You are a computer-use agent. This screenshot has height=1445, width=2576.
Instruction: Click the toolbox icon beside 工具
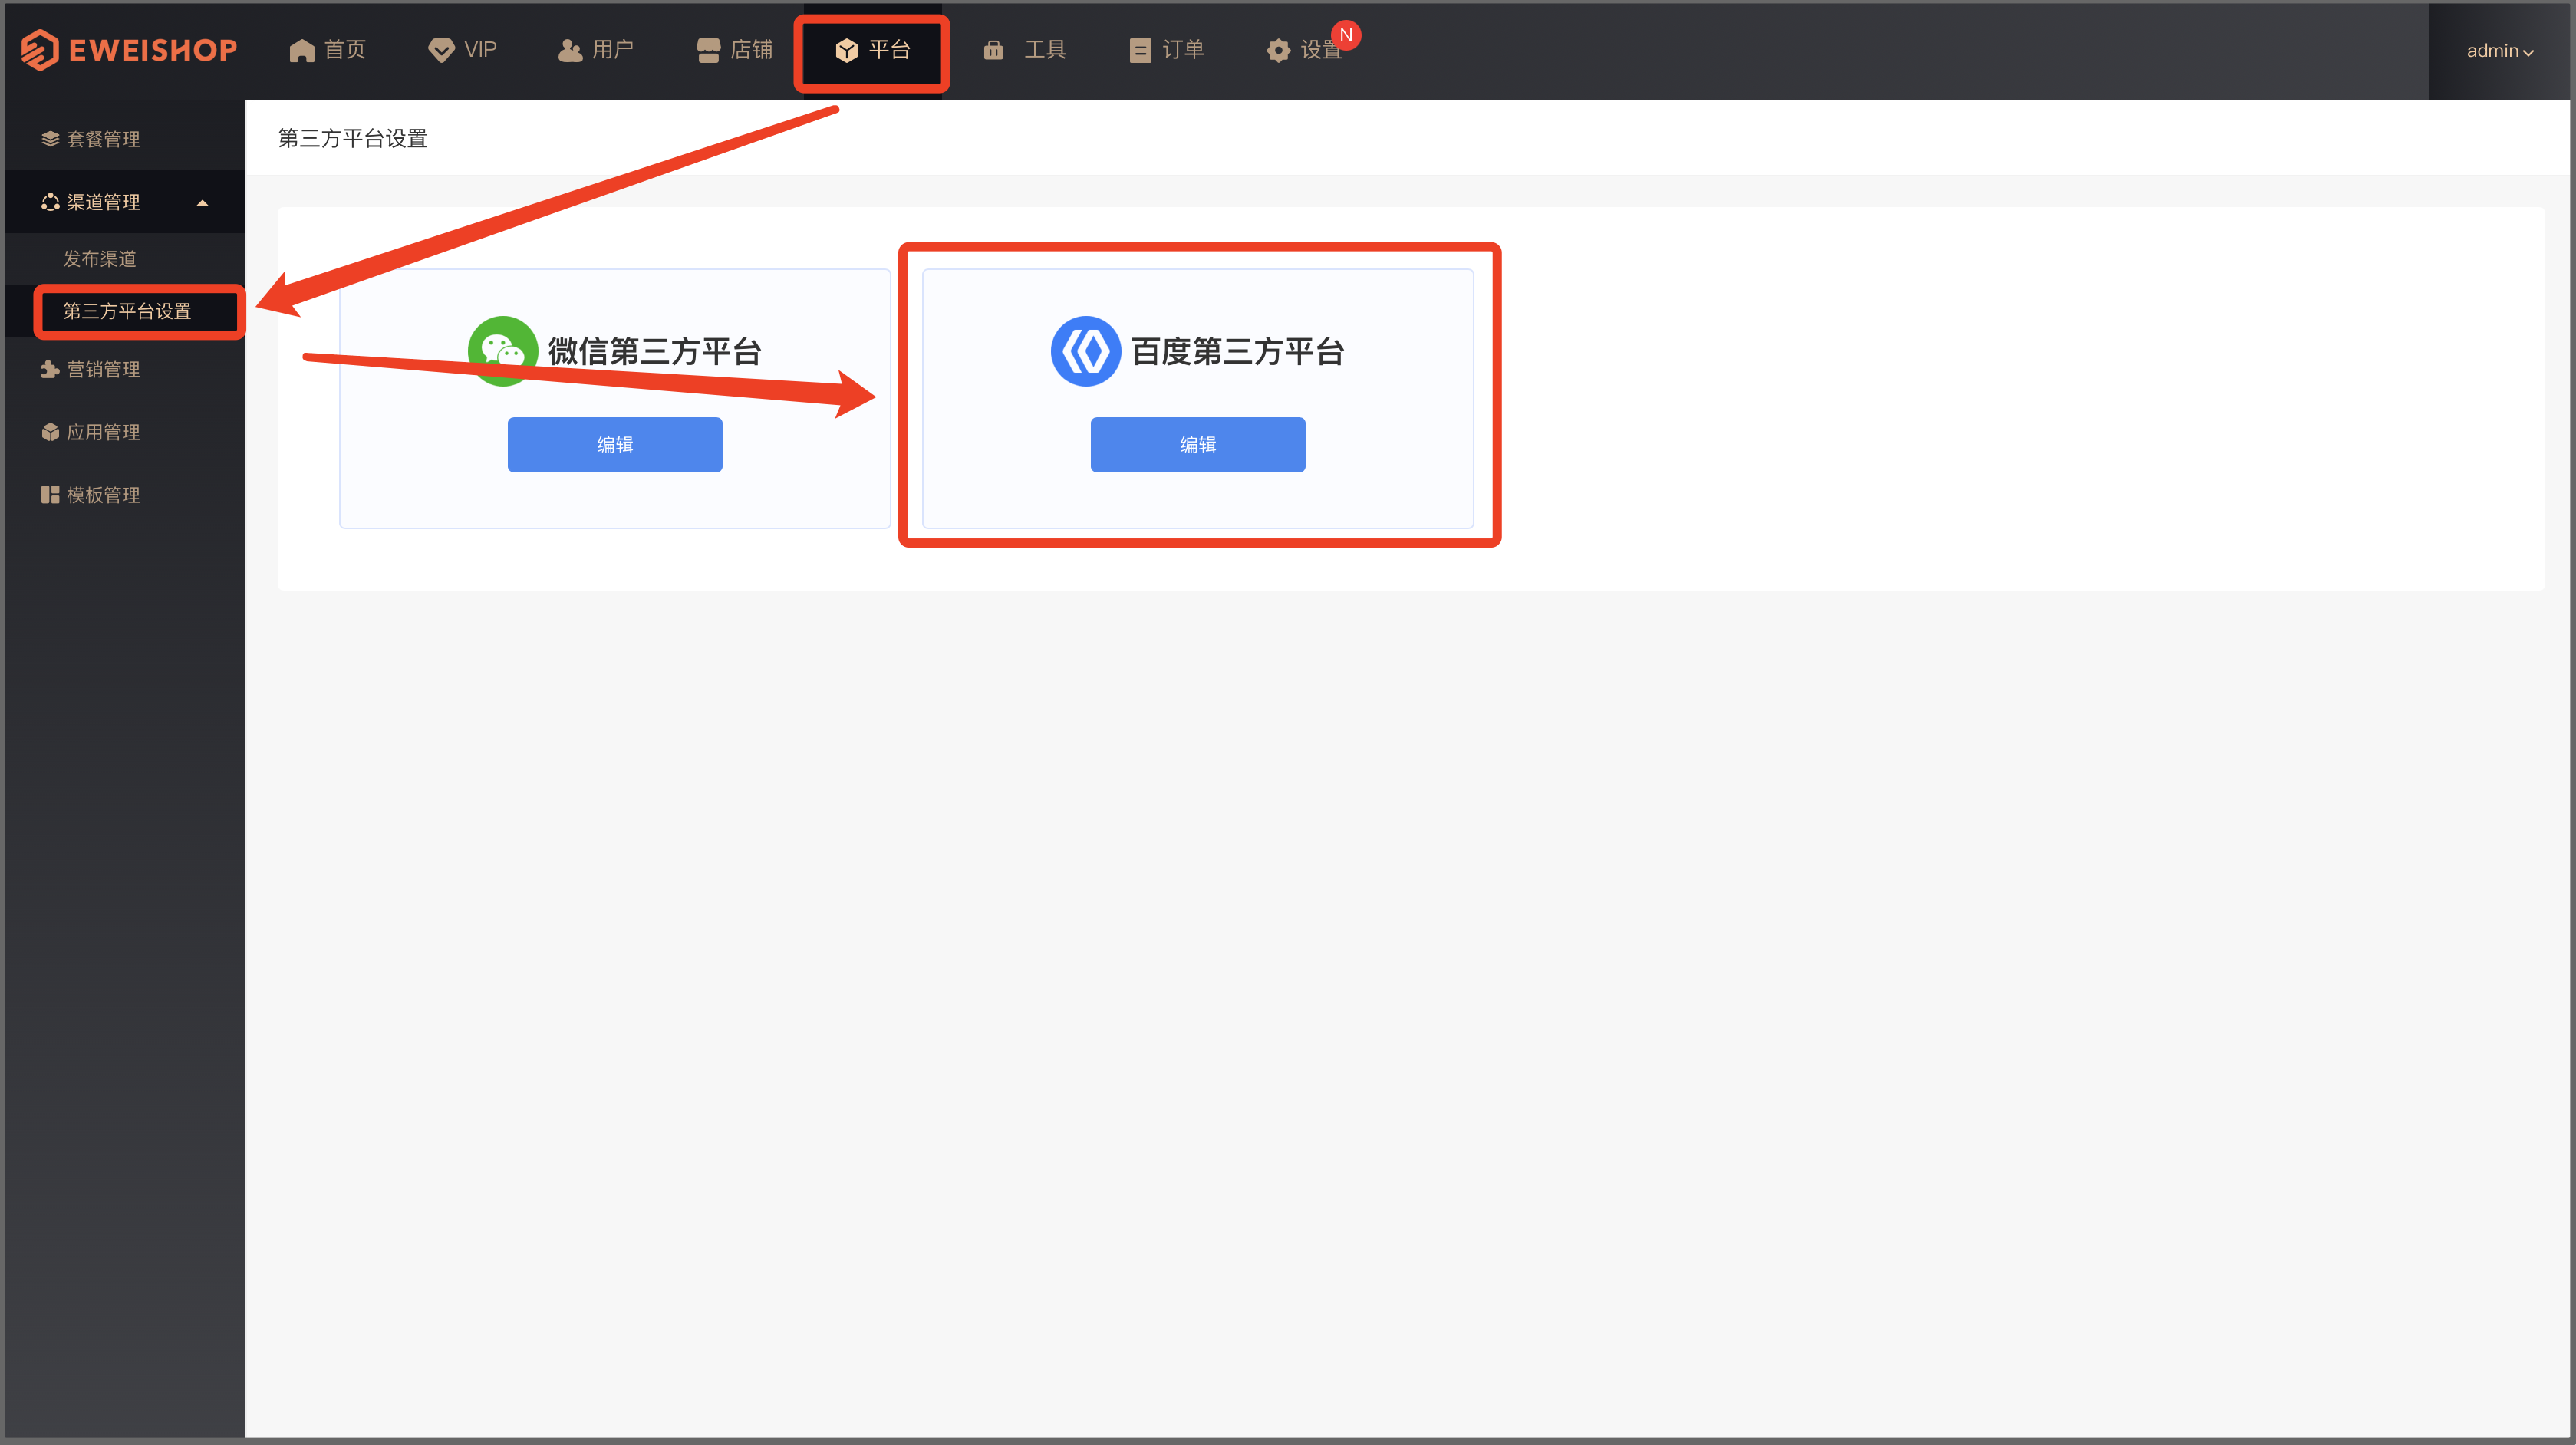tap(993, 50)
